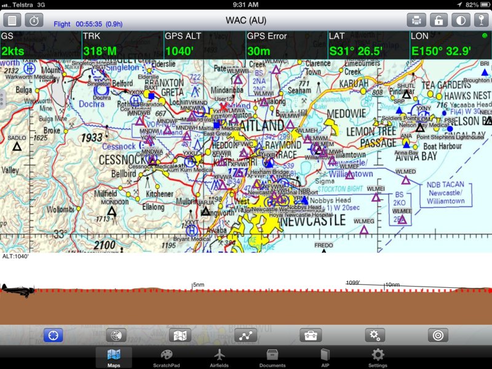The width and height of the screenshot is (492, 369).
Task: Tap the 5nm marker on terrain profile
Action: pos(198,285)
